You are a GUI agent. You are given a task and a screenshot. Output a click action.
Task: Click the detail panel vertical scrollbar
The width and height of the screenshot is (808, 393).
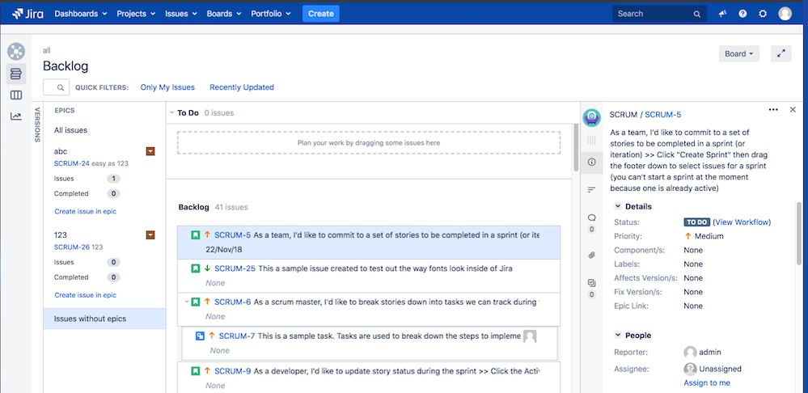tap(799, 234)
